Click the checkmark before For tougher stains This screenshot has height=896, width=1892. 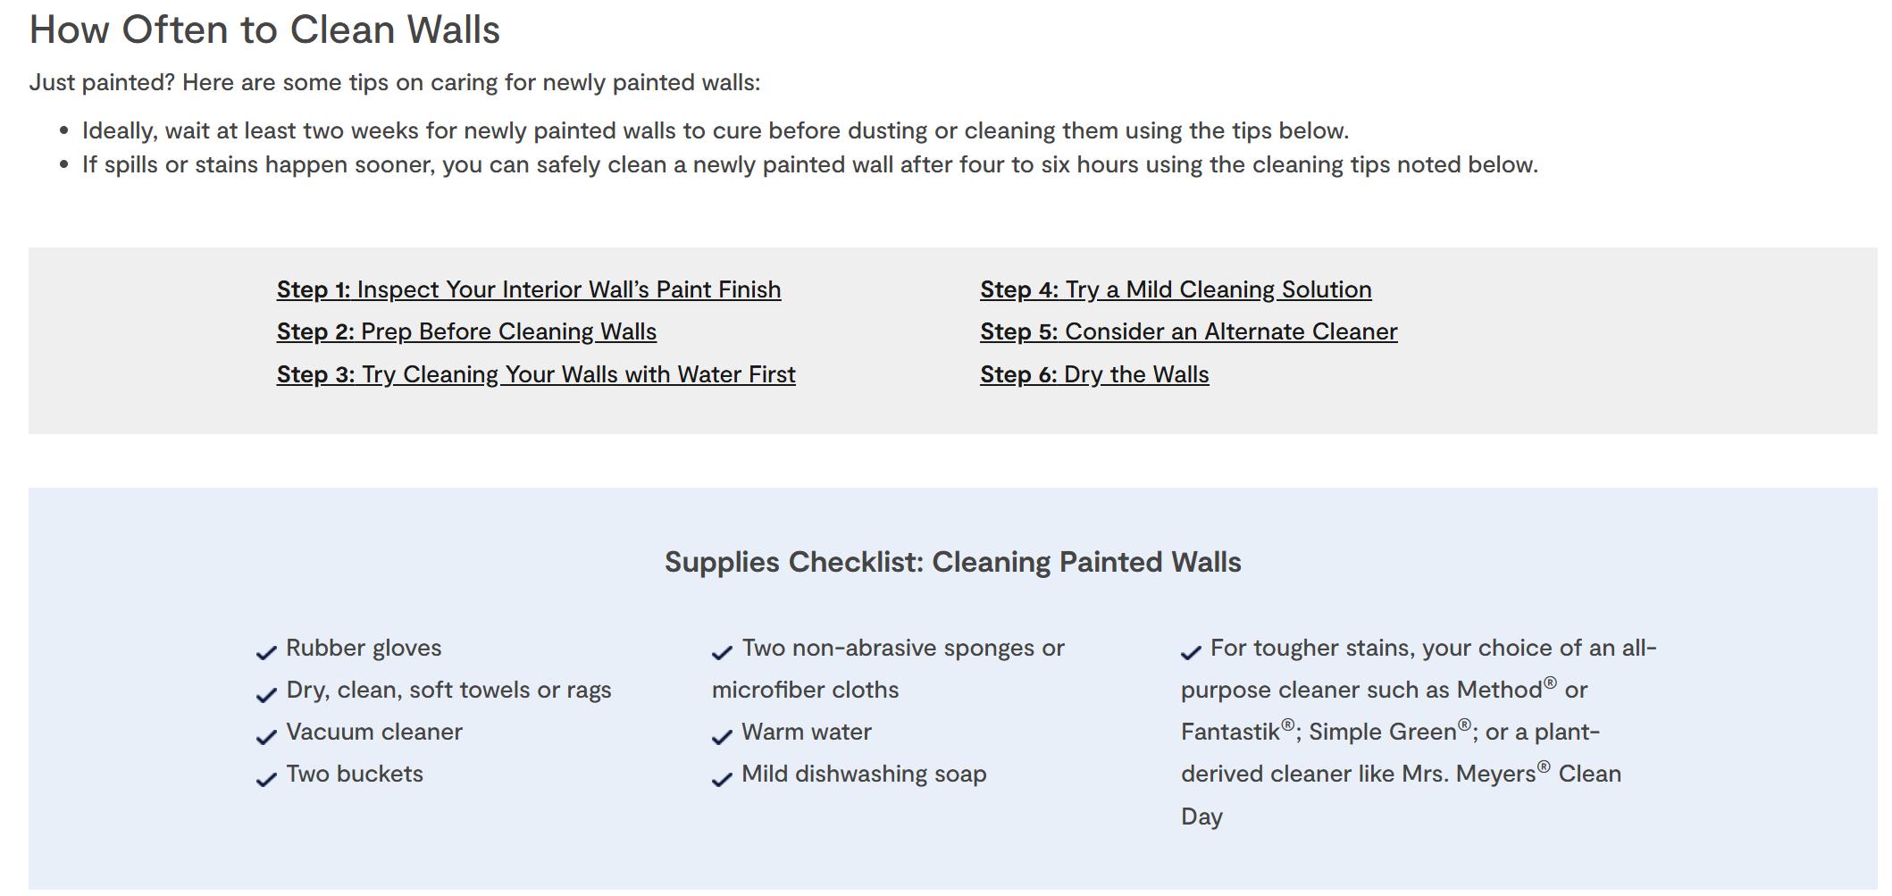[x=1191, y=653]
